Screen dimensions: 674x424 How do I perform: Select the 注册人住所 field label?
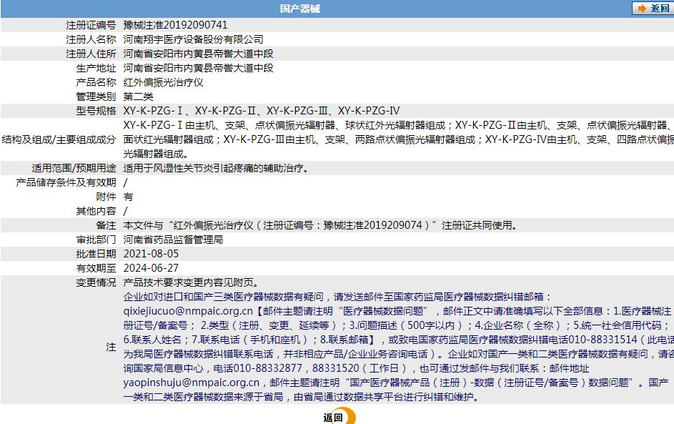pyautogui.click(x=91, y=54)
